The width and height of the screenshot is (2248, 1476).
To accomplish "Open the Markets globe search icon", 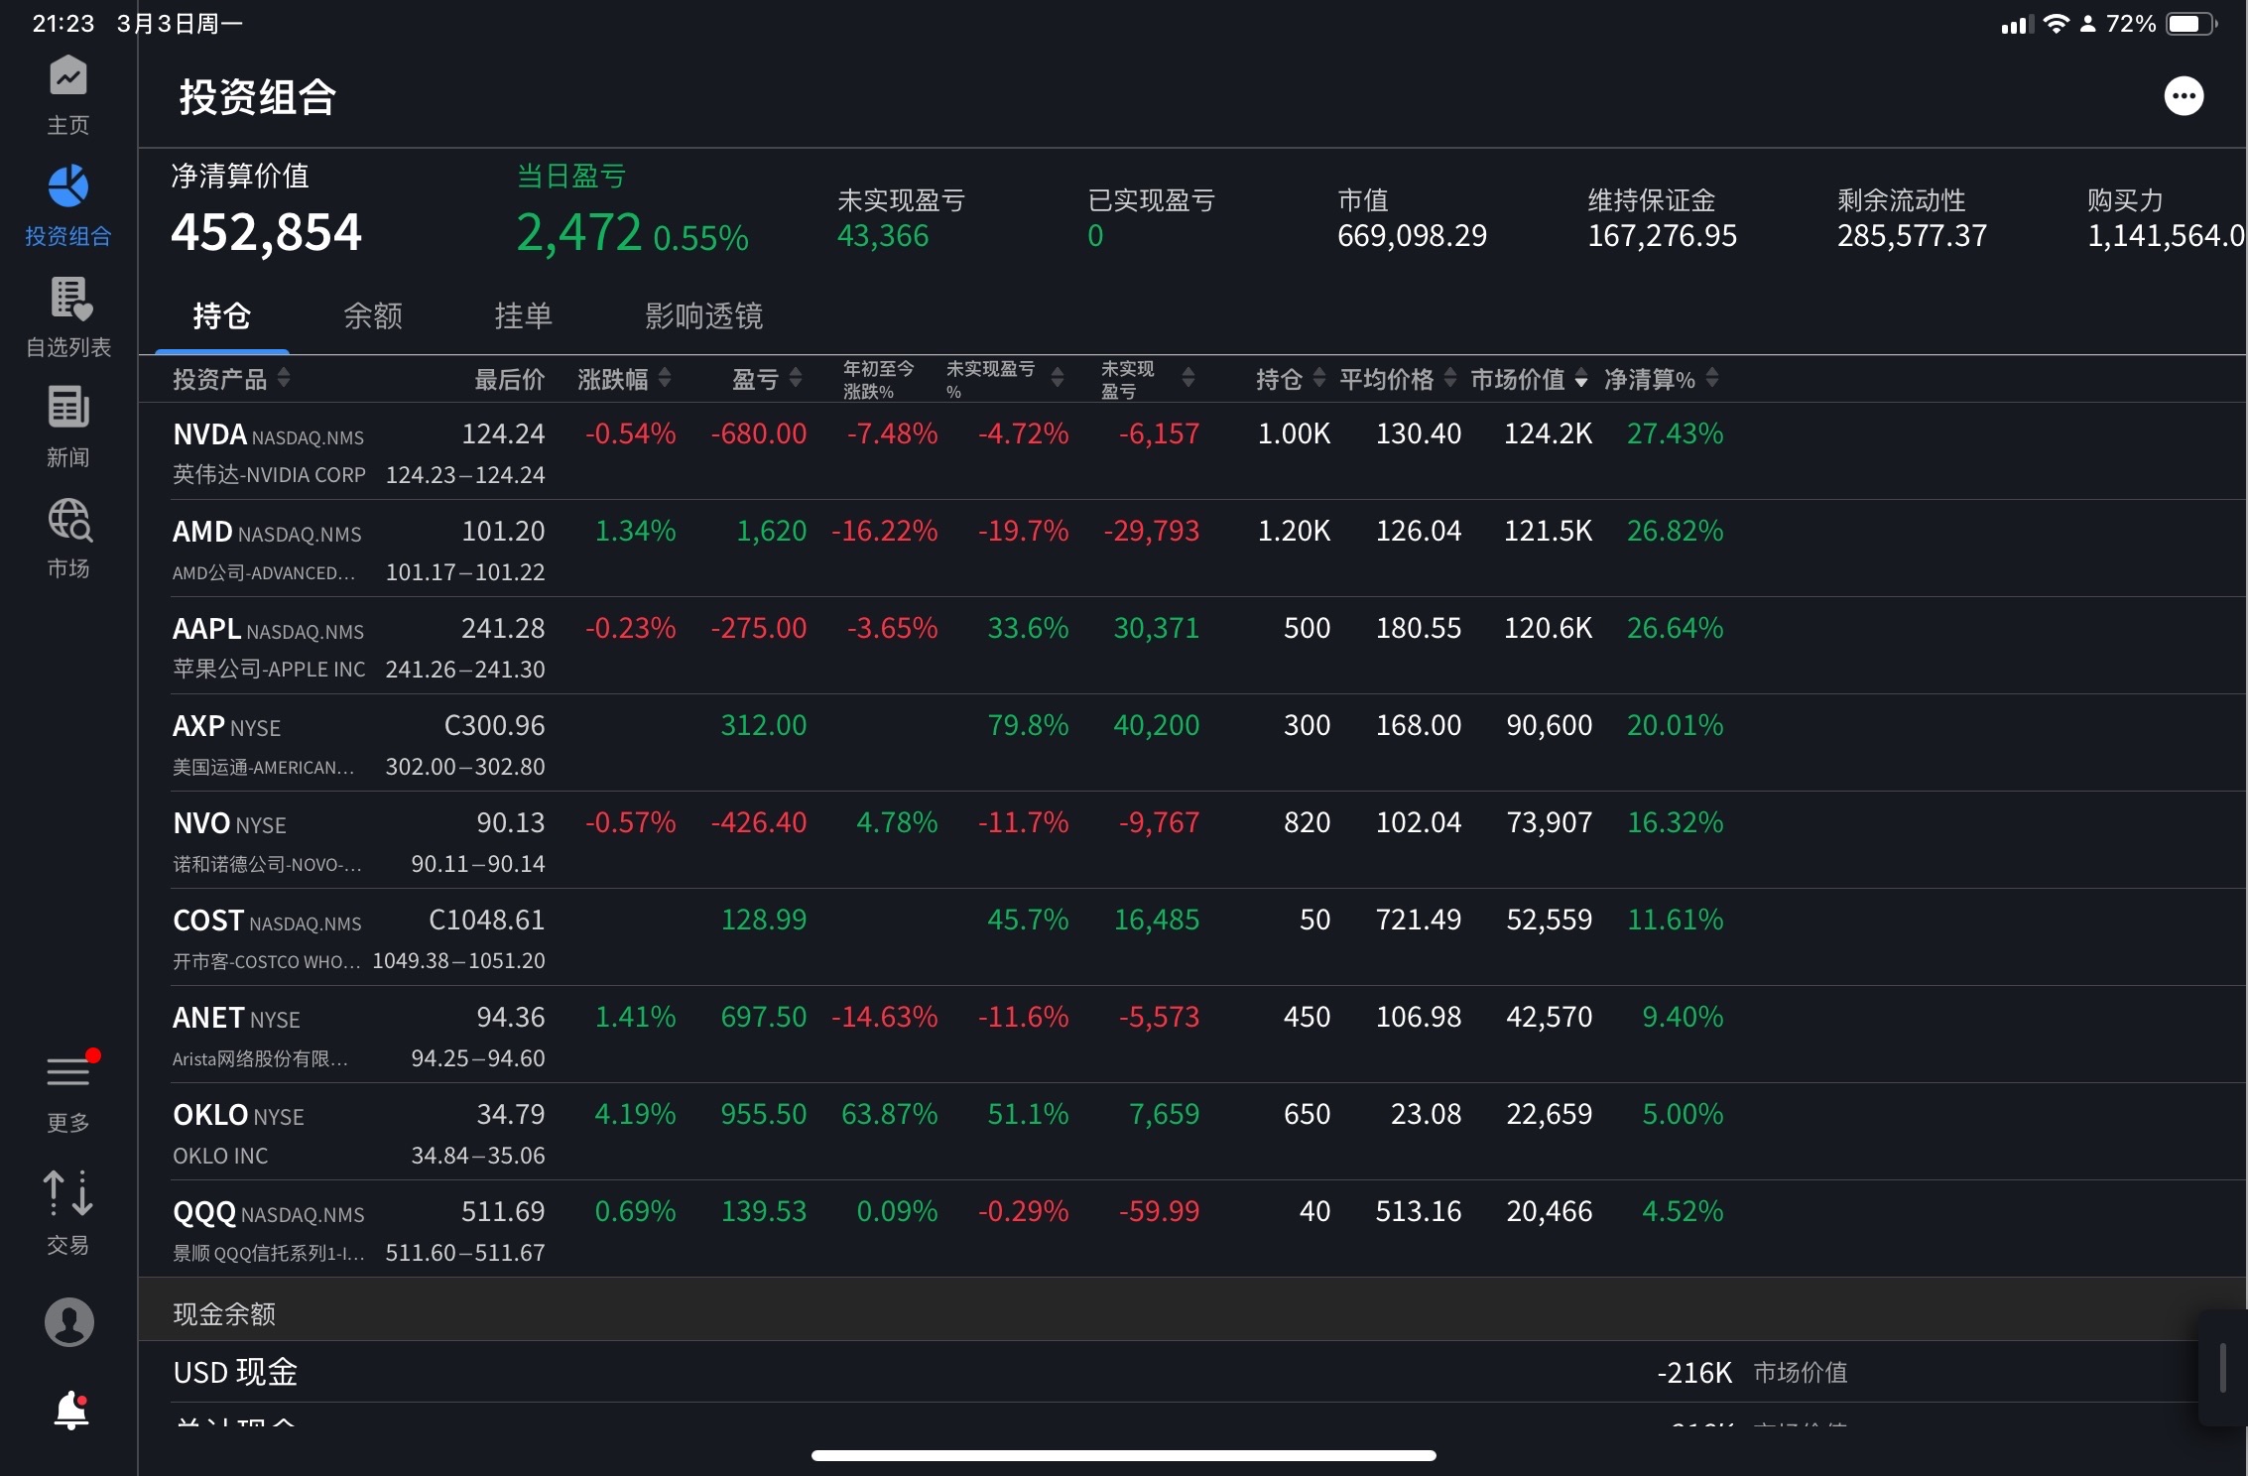I will point(67,520).
